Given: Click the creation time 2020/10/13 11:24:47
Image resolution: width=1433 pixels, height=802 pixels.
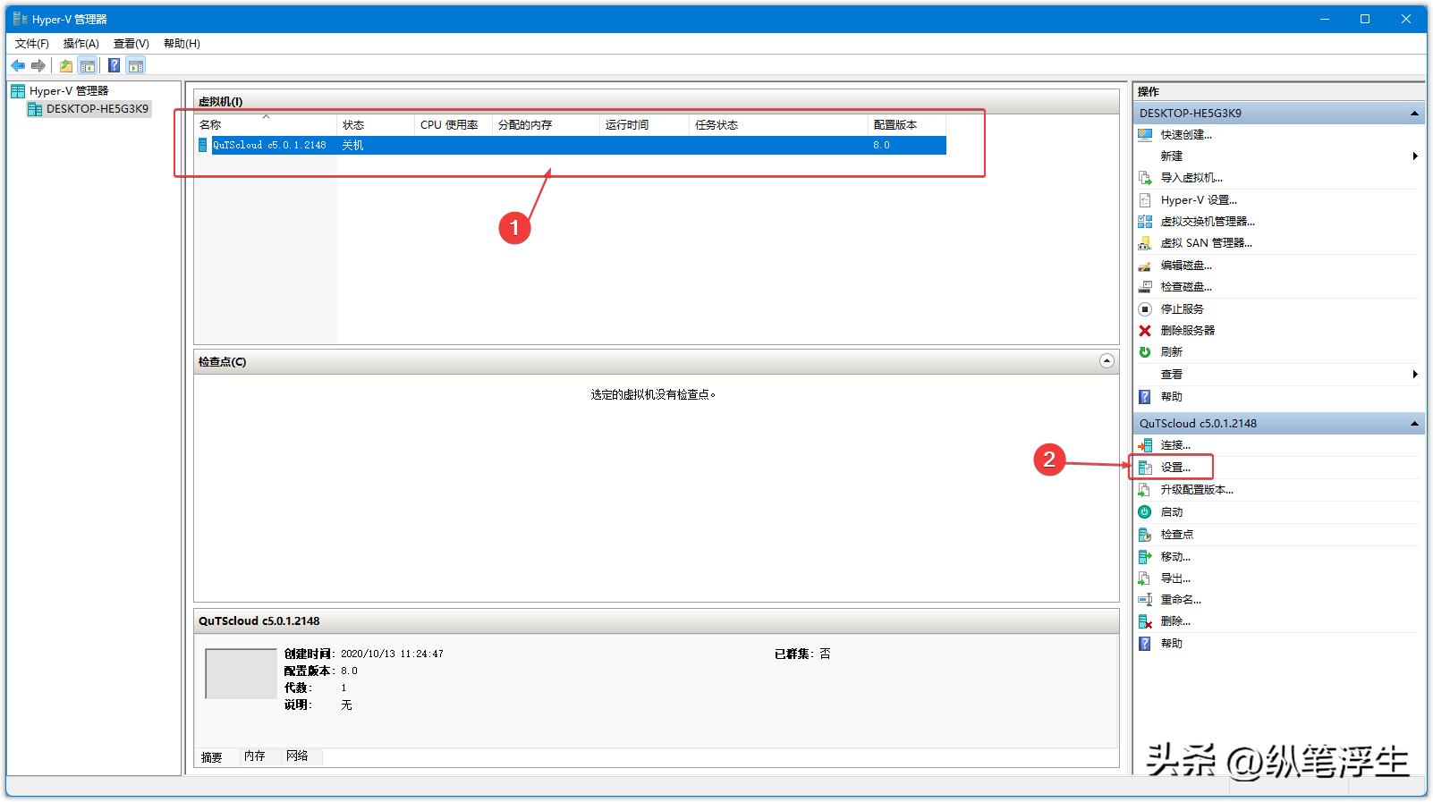Looking at the screenshot, I should coord(392,654).
